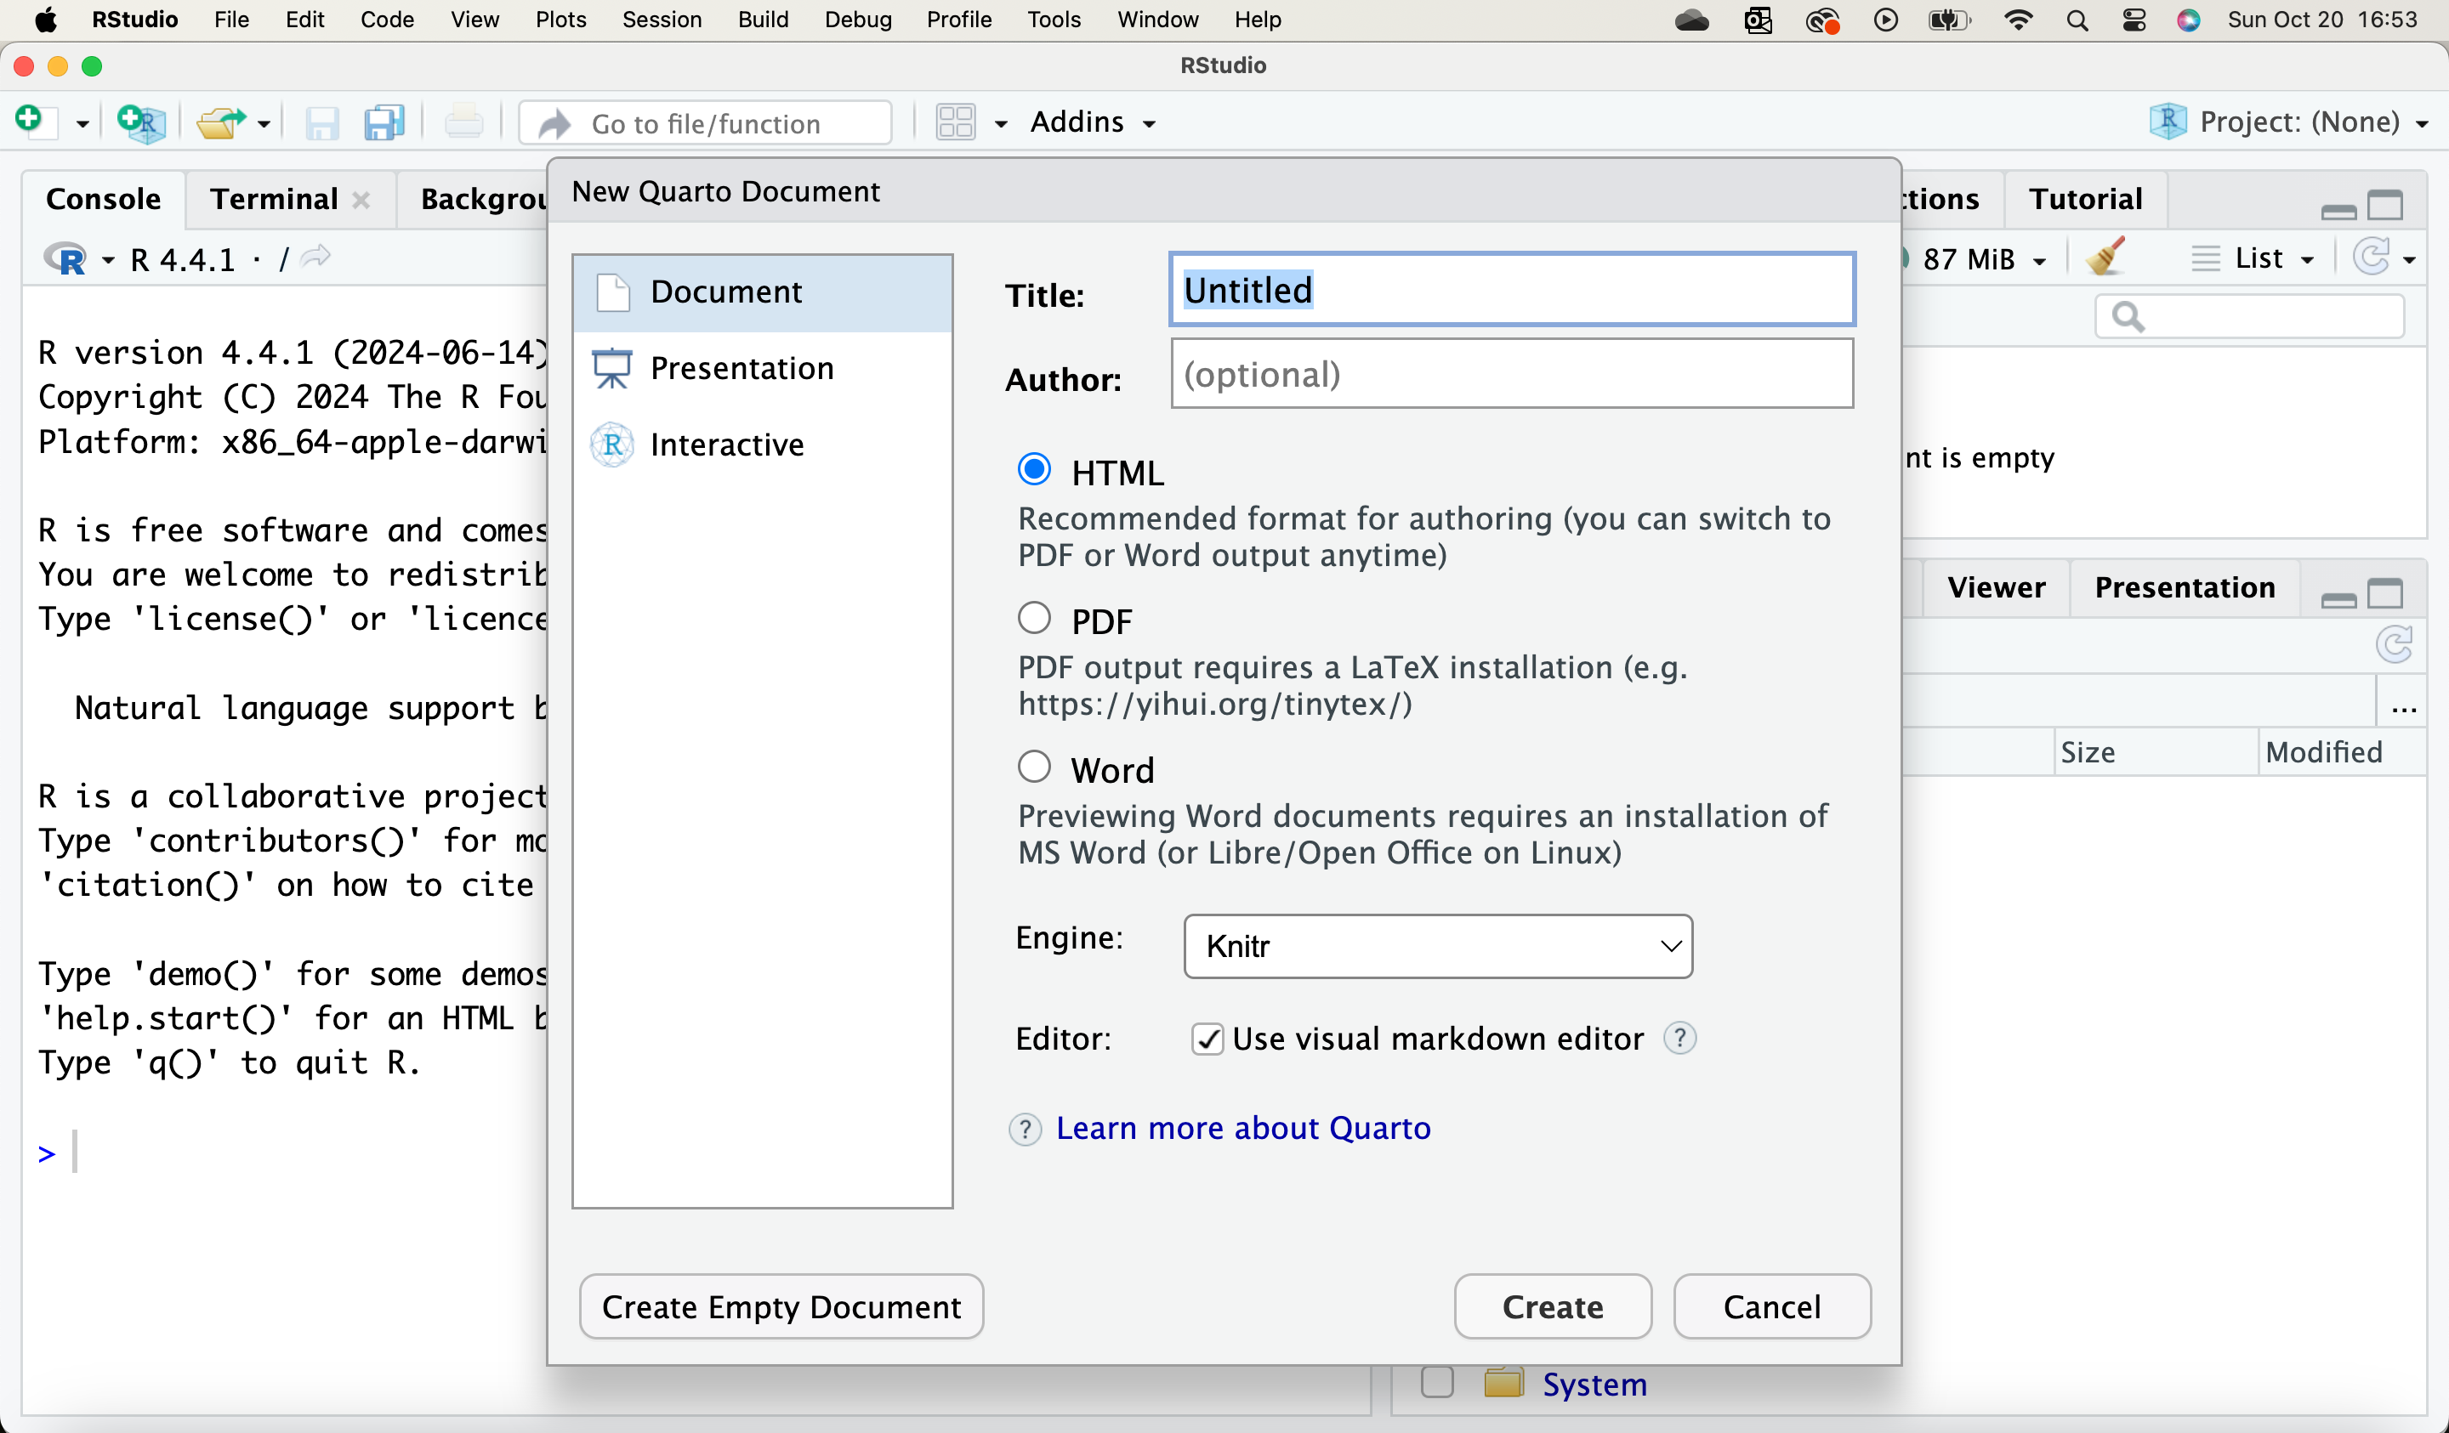Screen dimensions: 2449x1433
Task: Click the Go to file/function field
Action: pos(706,123)
